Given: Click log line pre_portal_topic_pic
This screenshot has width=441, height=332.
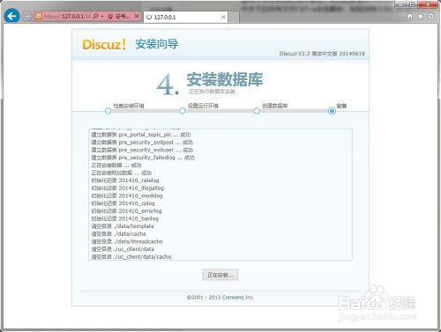Looking at the screenshot, I should pyautogui.click(x=141, y=135).
